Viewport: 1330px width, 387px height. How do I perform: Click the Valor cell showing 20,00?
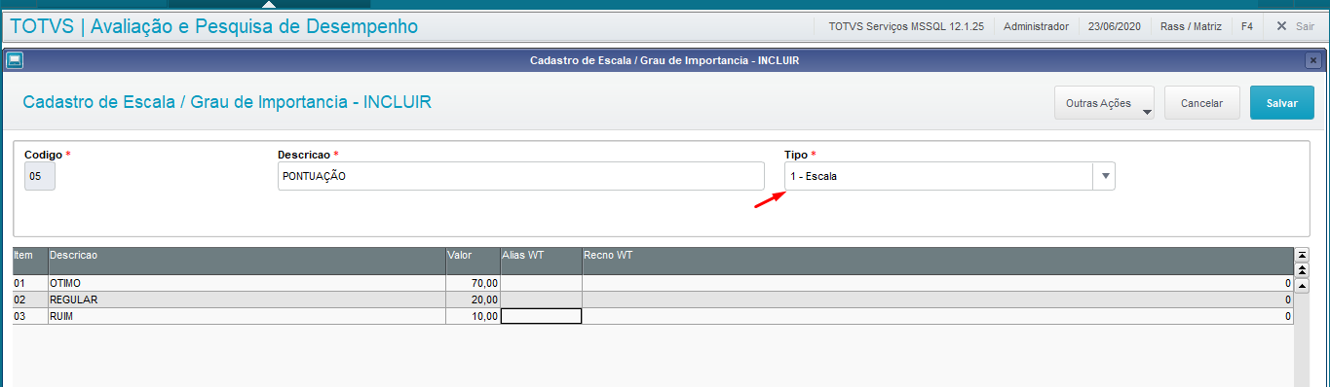pos(473,299)
